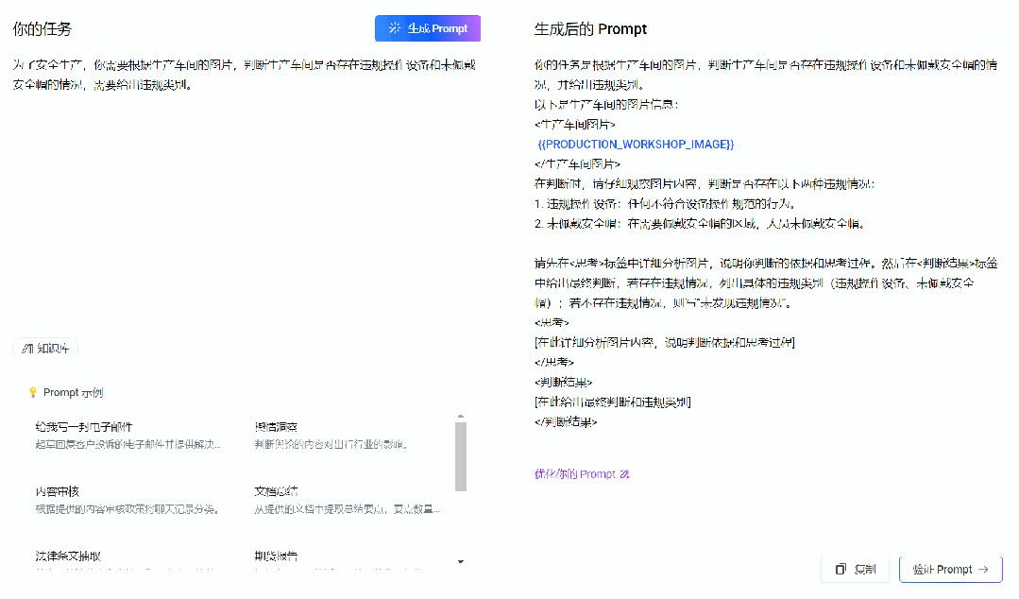Click the 知识库 knowledge base chip
This screenshot has width=1019, height=599.
[x=45, y=349]
